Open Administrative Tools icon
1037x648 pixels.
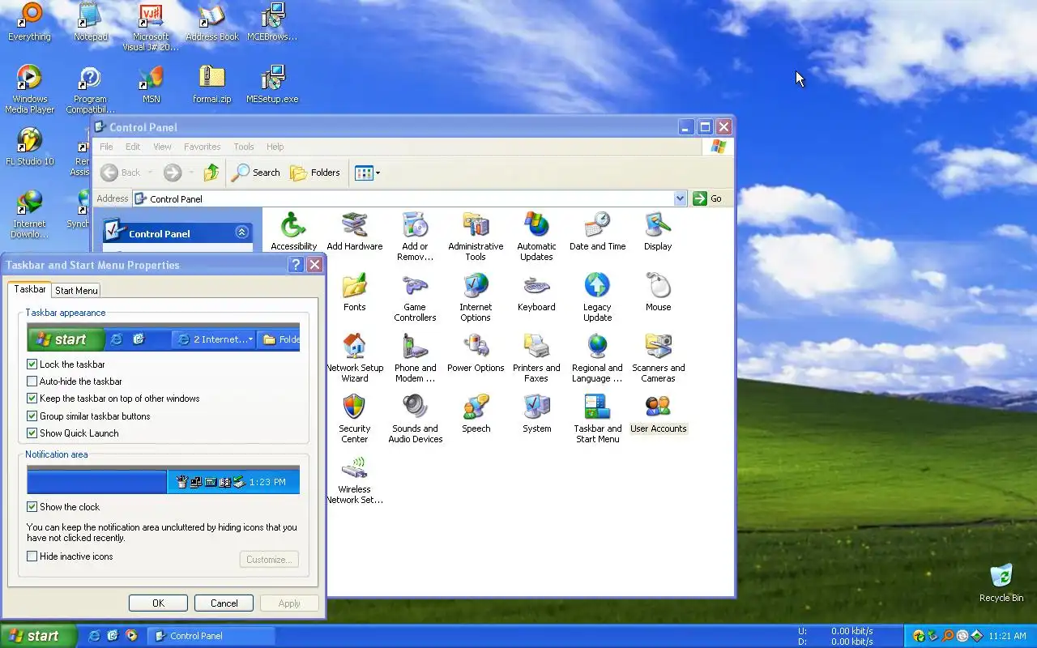(476, 236)
